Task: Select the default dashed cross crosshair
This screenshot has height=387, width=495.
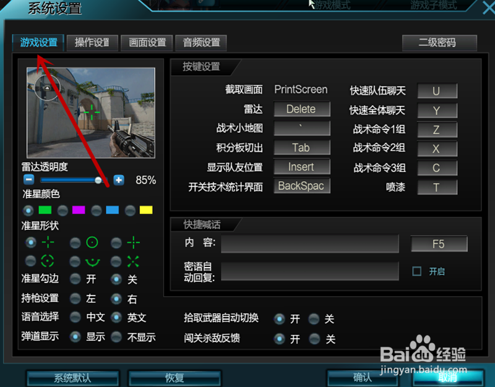Action: (31, 242)
